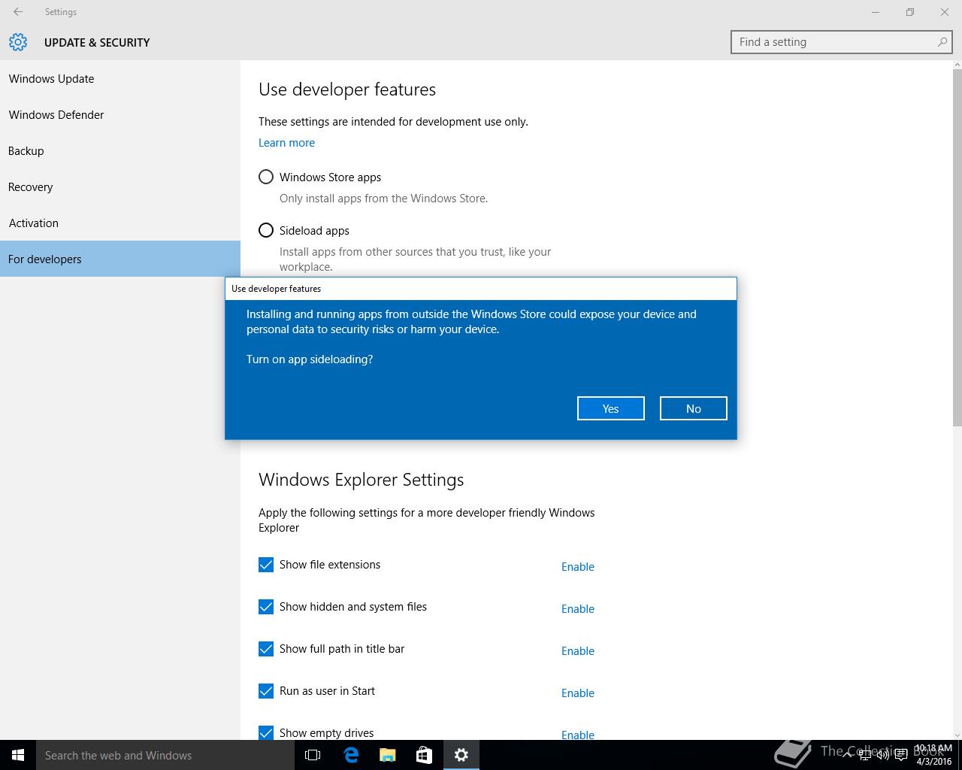Image resolution: width=962 pixels, height=770 pixels.
Task: Confirm sideloading with the Yes button
Action: pos(610,408)
